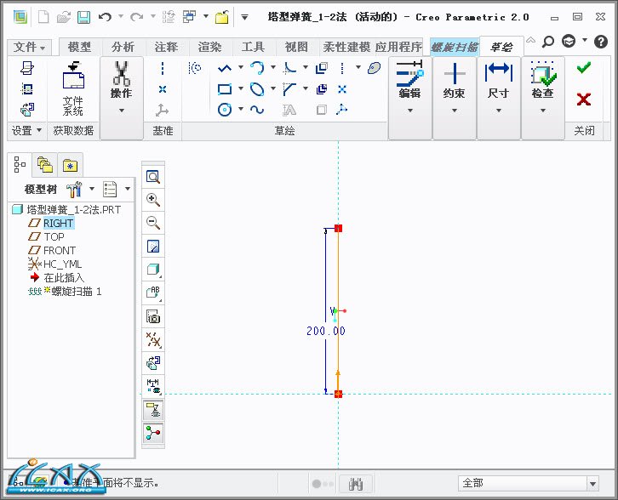The height and width of the screenshot is (500, 618).
Task: Select the ellipse sketch tool
Action: pos(256,88)
